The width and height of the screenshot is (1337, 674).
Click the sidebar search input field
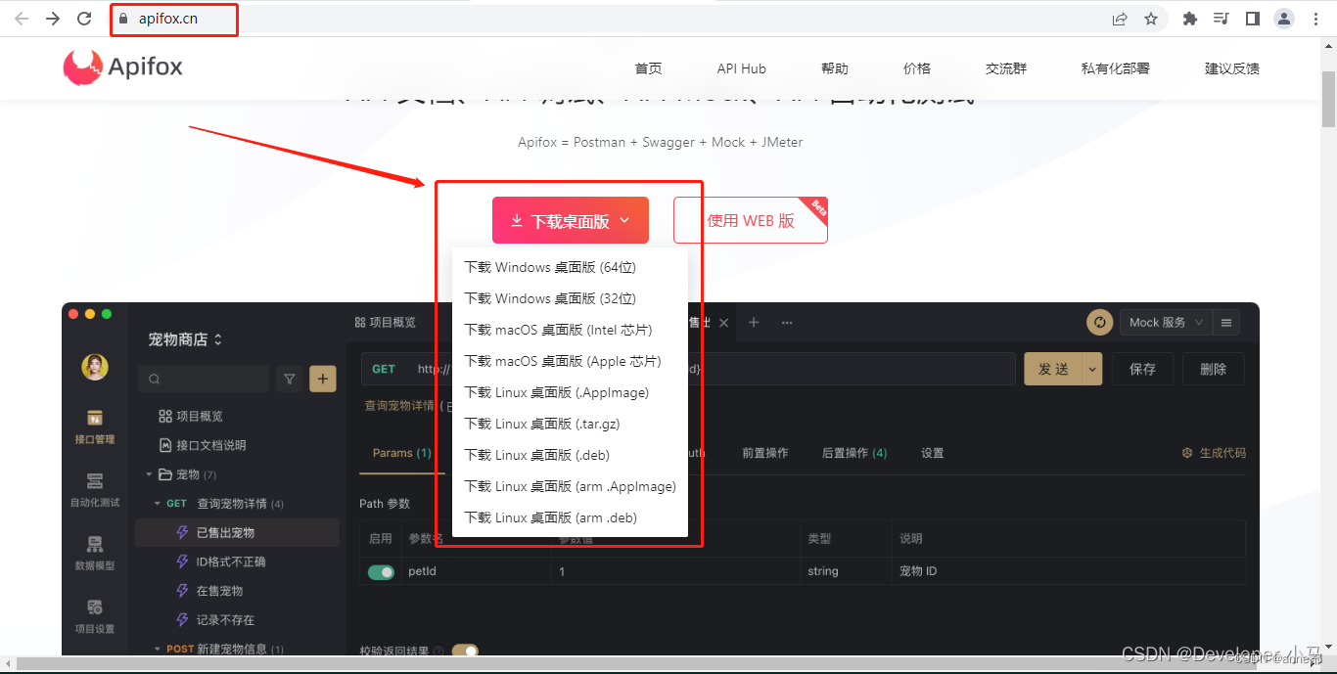pos(204,380)
